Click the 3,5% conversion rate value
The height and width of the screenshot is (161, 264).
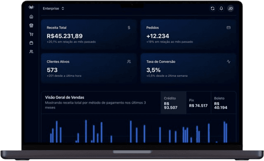point(153,70)
